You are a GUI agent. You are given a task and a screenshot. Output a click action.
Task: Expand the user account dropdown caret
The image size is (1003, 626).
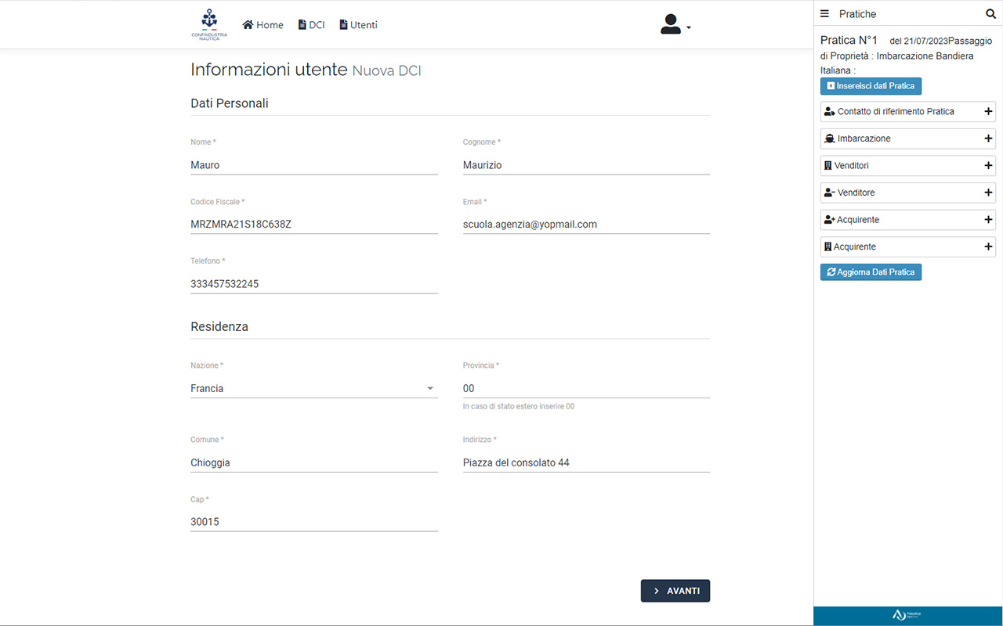(689, 27)
